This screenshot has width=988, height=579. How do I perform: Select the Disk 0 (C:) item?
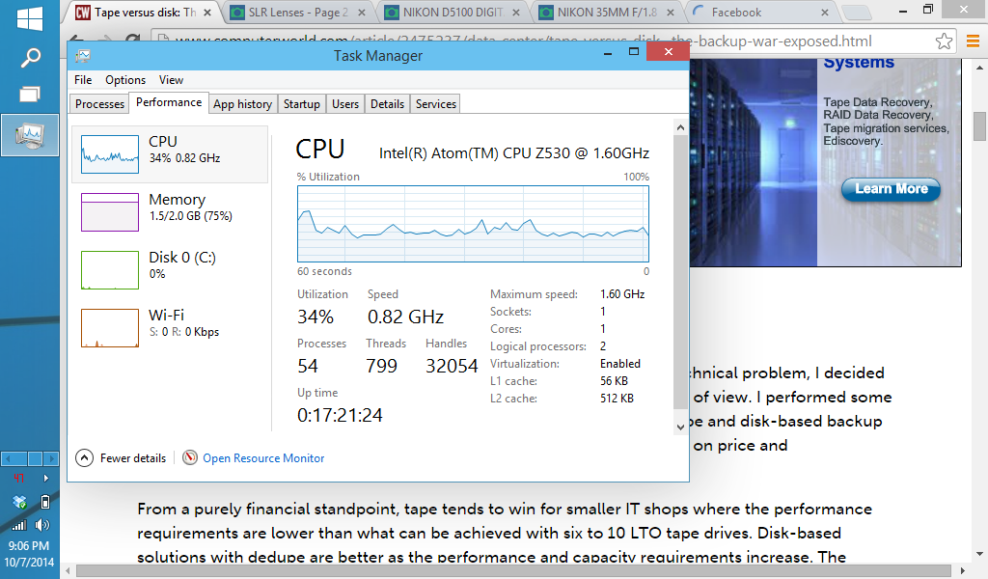coord(170,270)
